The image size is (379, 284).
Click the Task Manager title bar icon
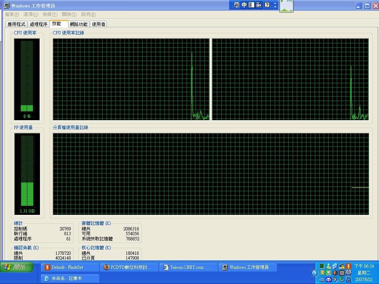(6, 6)
